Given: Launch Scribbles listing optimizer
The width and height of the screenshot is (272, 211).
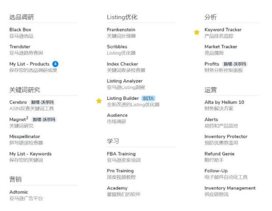Looking at the screenshot, I should pos(117,47).
